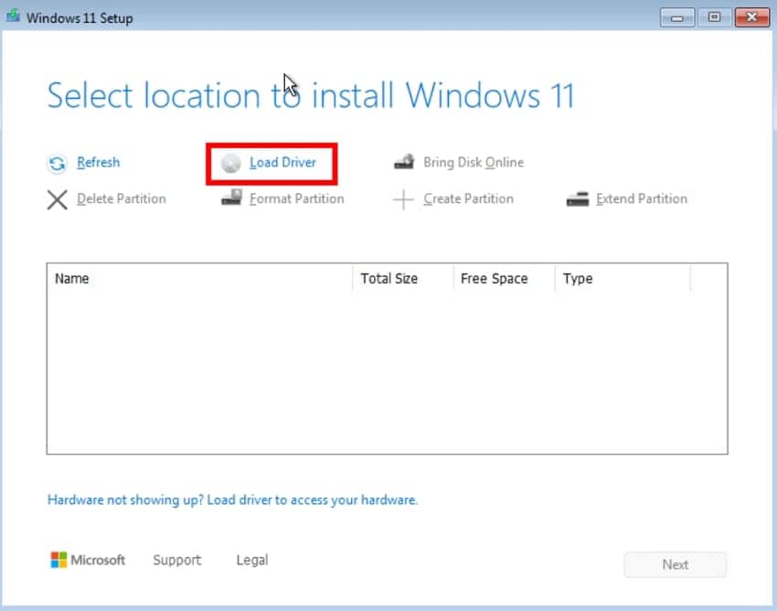Sort by the Type column header
Screen dimensions: 777x611
[623, 278]
